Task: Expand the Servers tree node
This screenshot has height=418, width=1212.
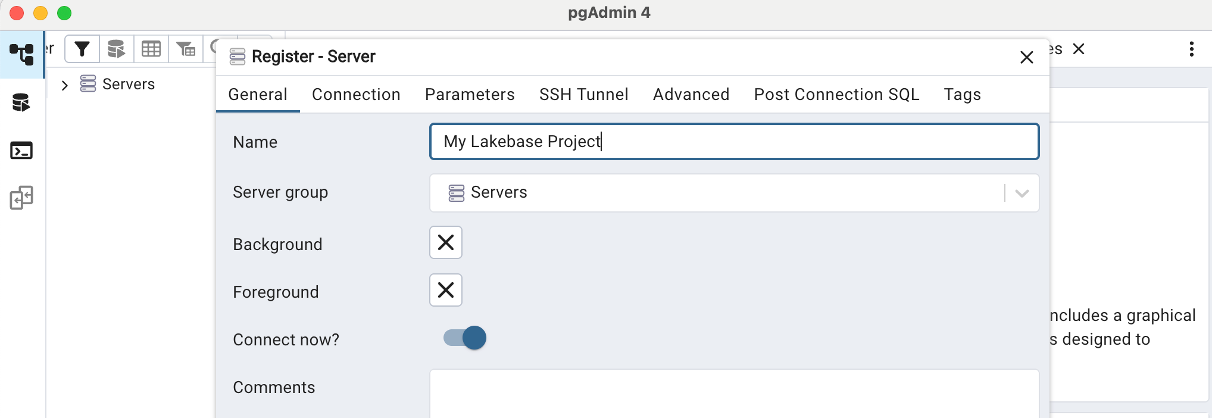Action: point(65,85)
